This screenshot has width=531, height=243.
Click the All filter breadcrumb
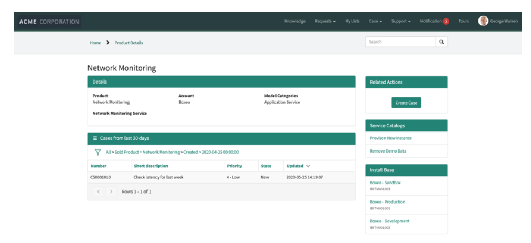click(x=108, y=152)
